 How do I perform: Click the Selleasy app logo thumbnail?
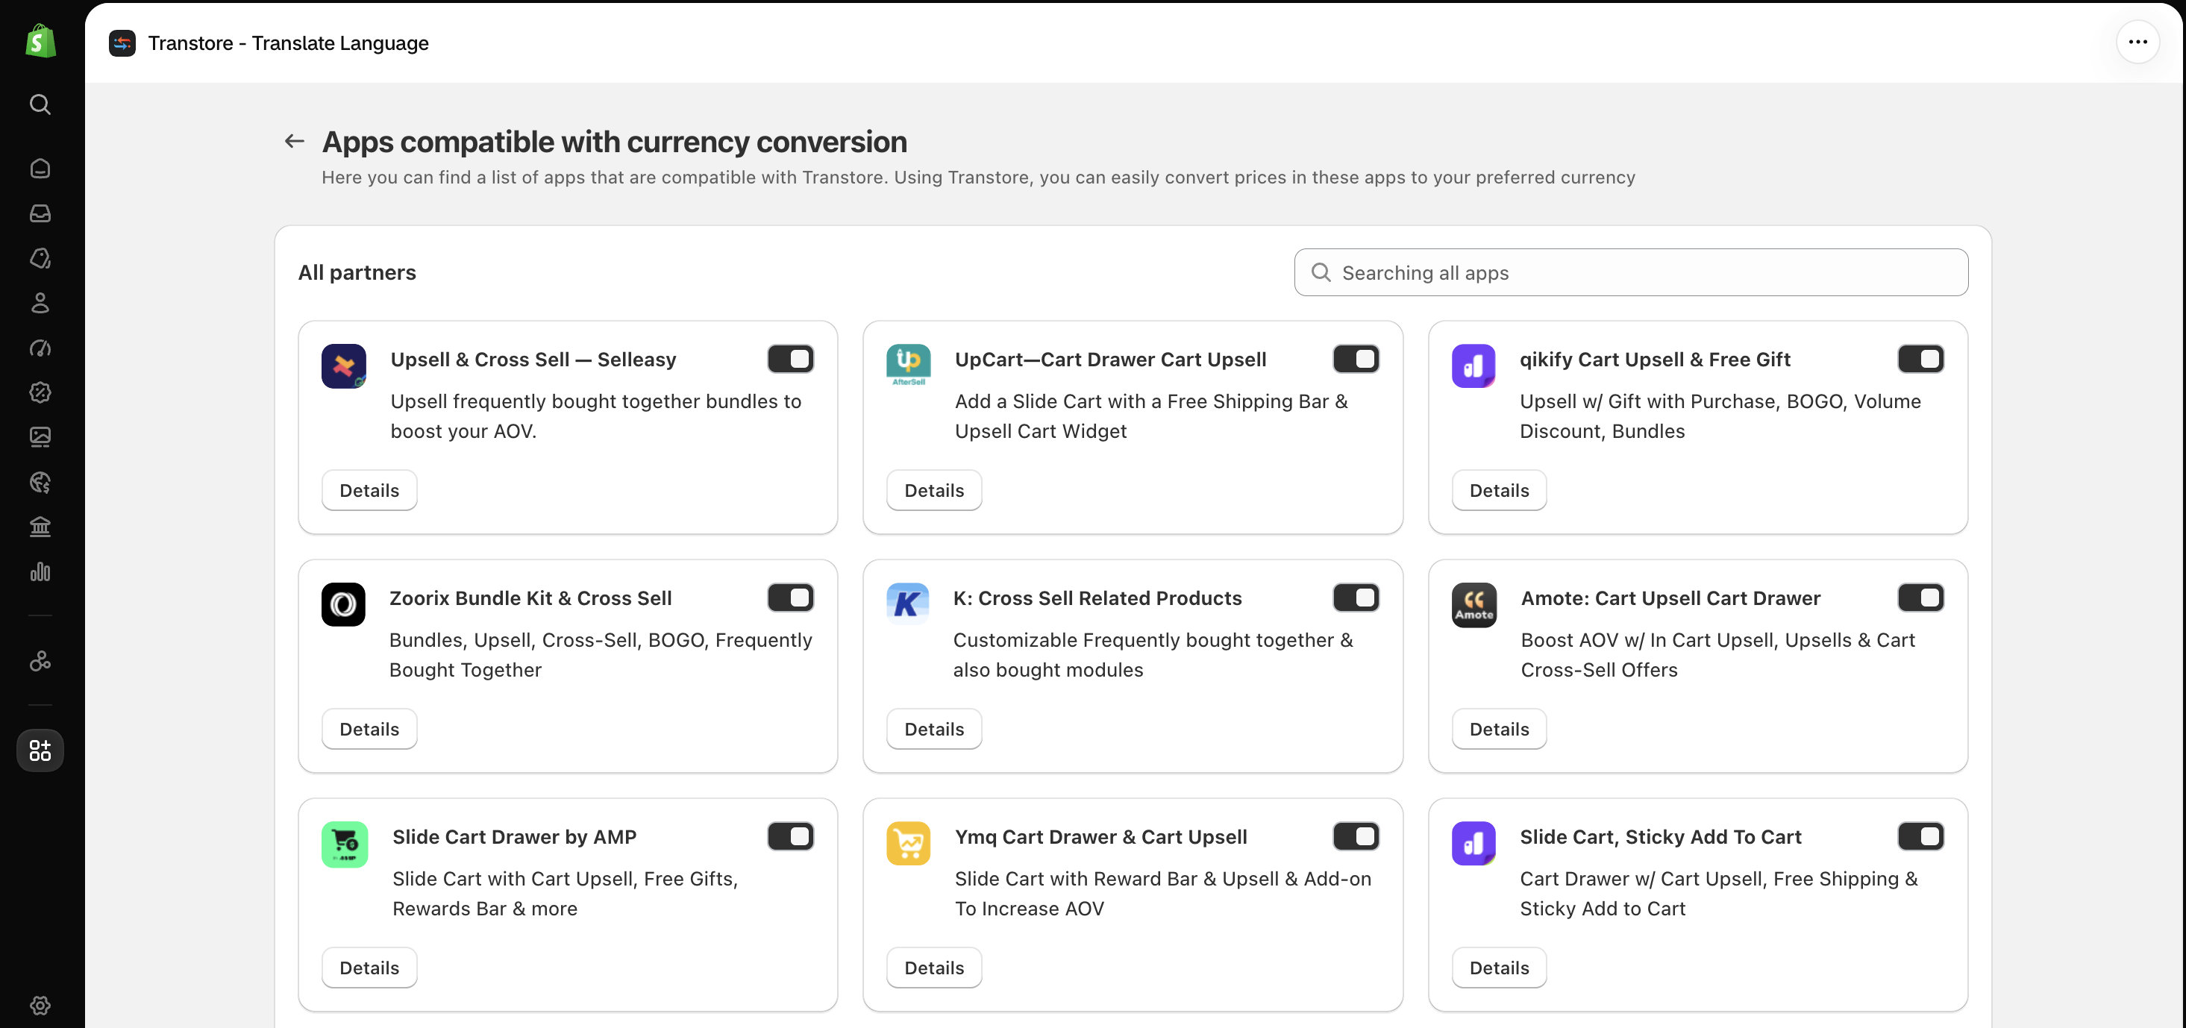[344, 366]
